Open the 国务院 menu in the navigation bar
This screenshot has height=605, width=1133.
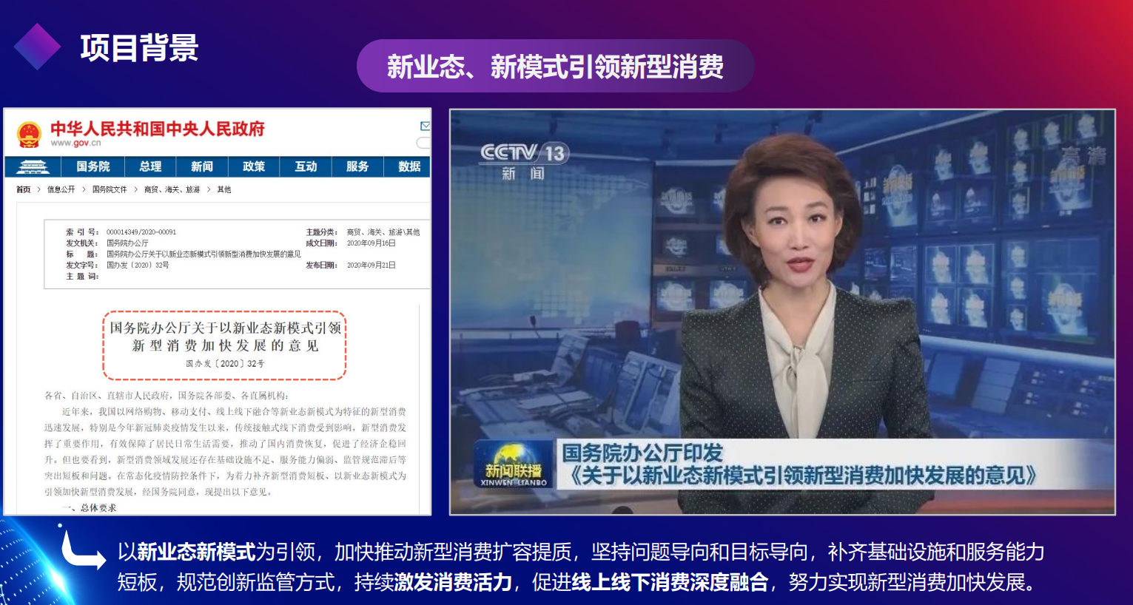tap(94, 166)
